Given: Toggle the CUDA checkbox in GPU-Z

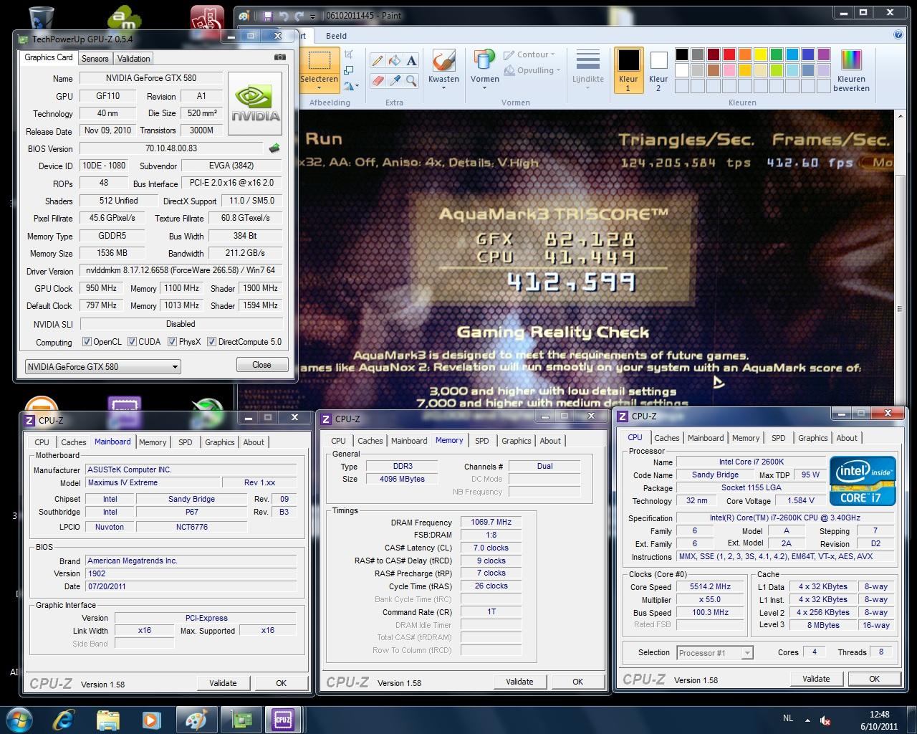Looking at the screenshot, I should (132, 342).
